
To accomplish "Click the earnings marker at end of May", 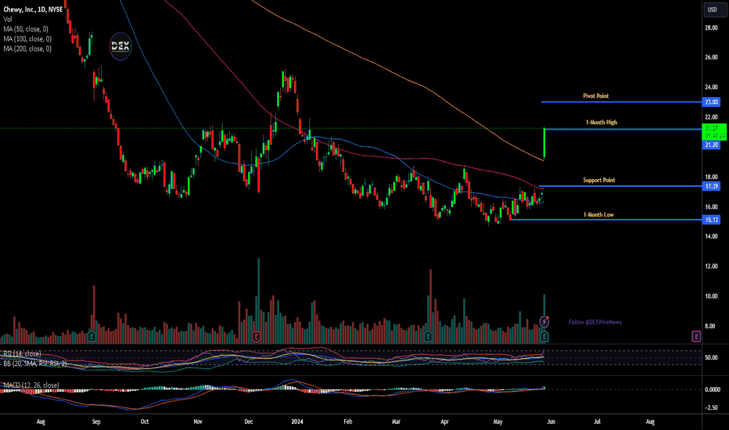I will 544,336.
